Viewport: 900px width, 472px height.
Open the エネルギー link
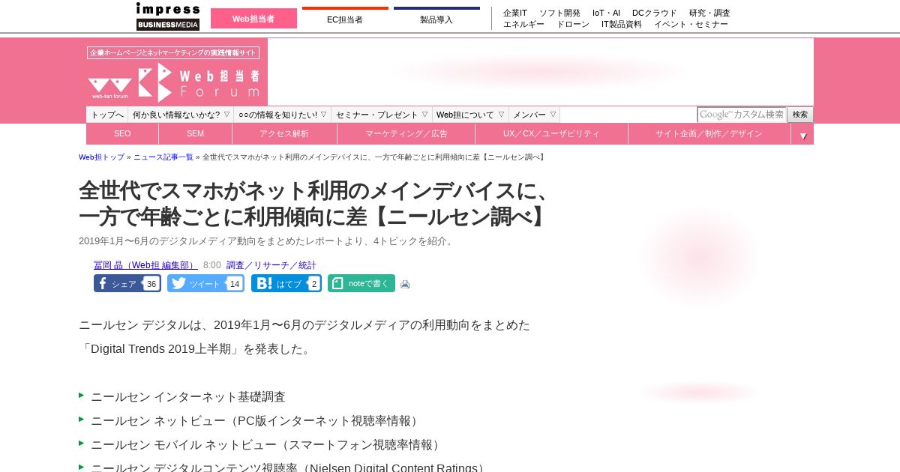point(523,24)
